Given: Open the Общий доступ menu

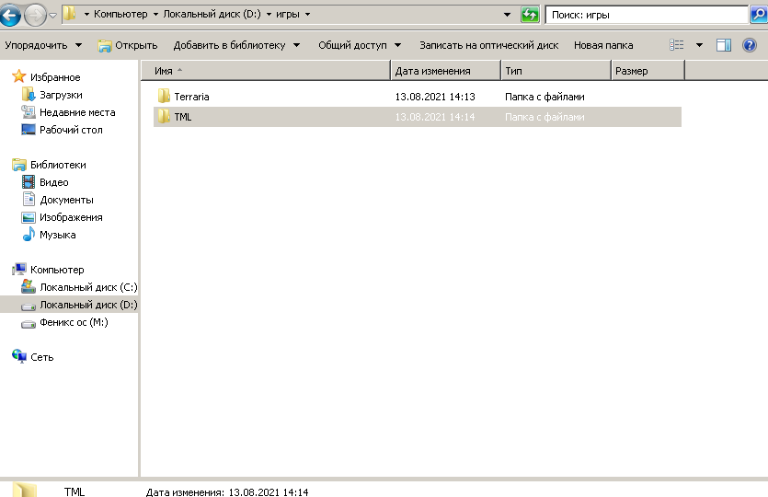Looking at the screenshot, I should [360, 45].
